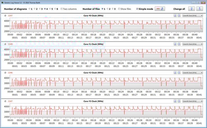The width and height of the screenshot is (207, 128).
Task: Maximize the Generic Log Viewer window
Action: 198,3
